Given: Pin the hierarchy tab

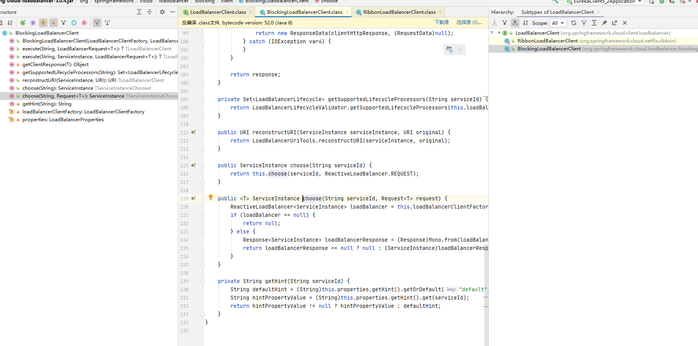Looking at the screenshot, I should 604,23.
